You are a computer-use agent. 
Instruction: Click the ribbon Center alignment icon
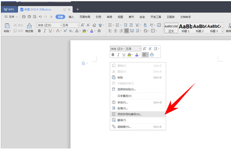point(115,31)
